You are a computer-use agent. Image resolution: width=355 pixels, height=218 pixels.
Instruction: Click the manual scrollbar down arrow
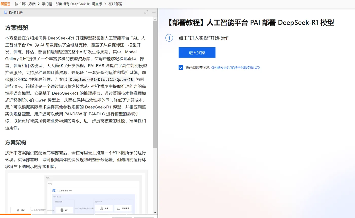click(155, 213)
